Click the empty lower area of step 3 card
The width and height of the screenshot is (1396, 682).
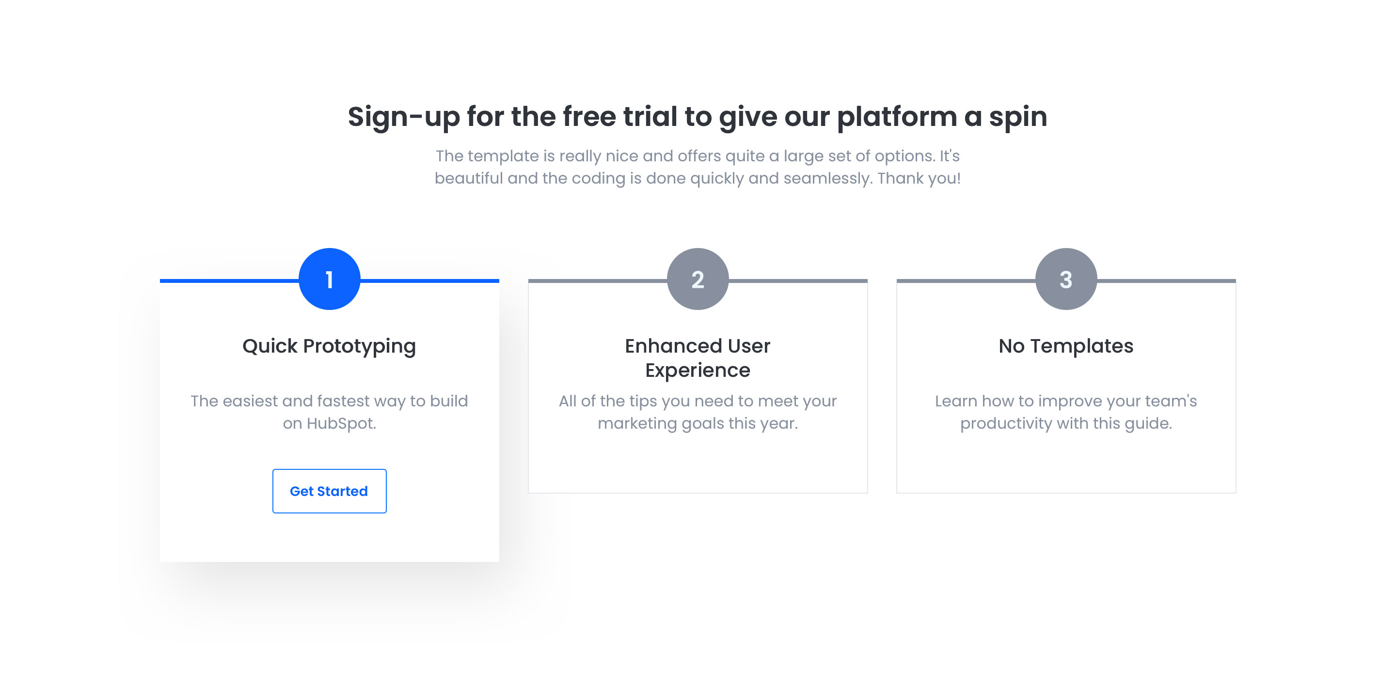1066,464
